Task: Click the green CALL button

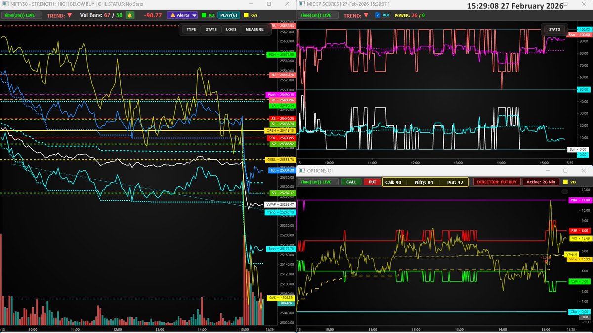Action: [351, 182]
